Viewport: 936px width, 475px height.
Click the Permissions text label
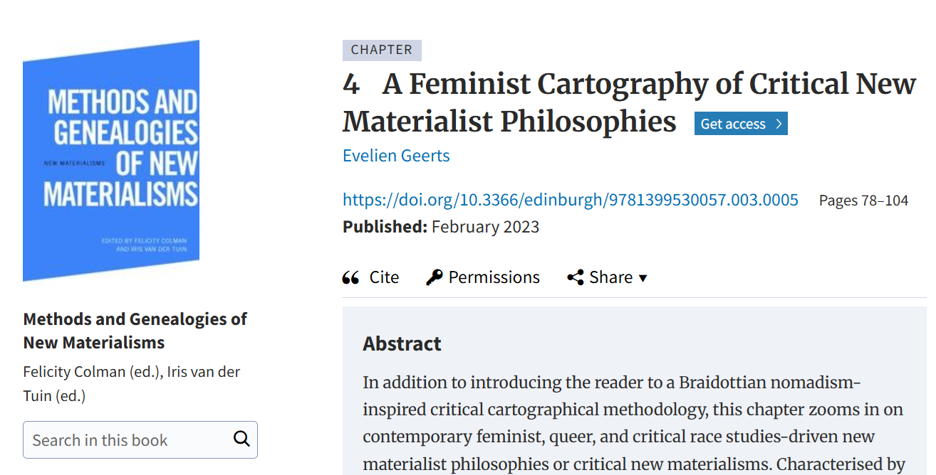point(494,277)
